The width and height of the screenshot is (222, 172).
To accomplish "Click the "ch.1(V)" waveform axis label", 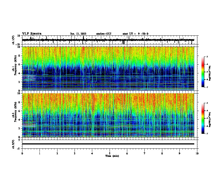I will (13, 40).
